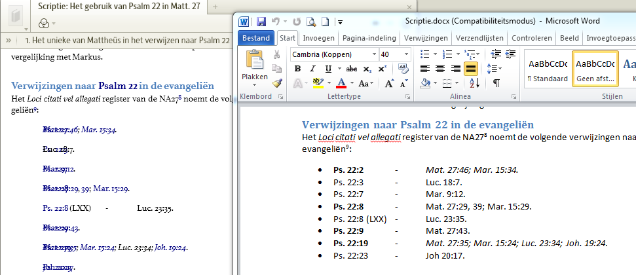
Task: Apply superscript formatting
Action: (x=382, y=69)
